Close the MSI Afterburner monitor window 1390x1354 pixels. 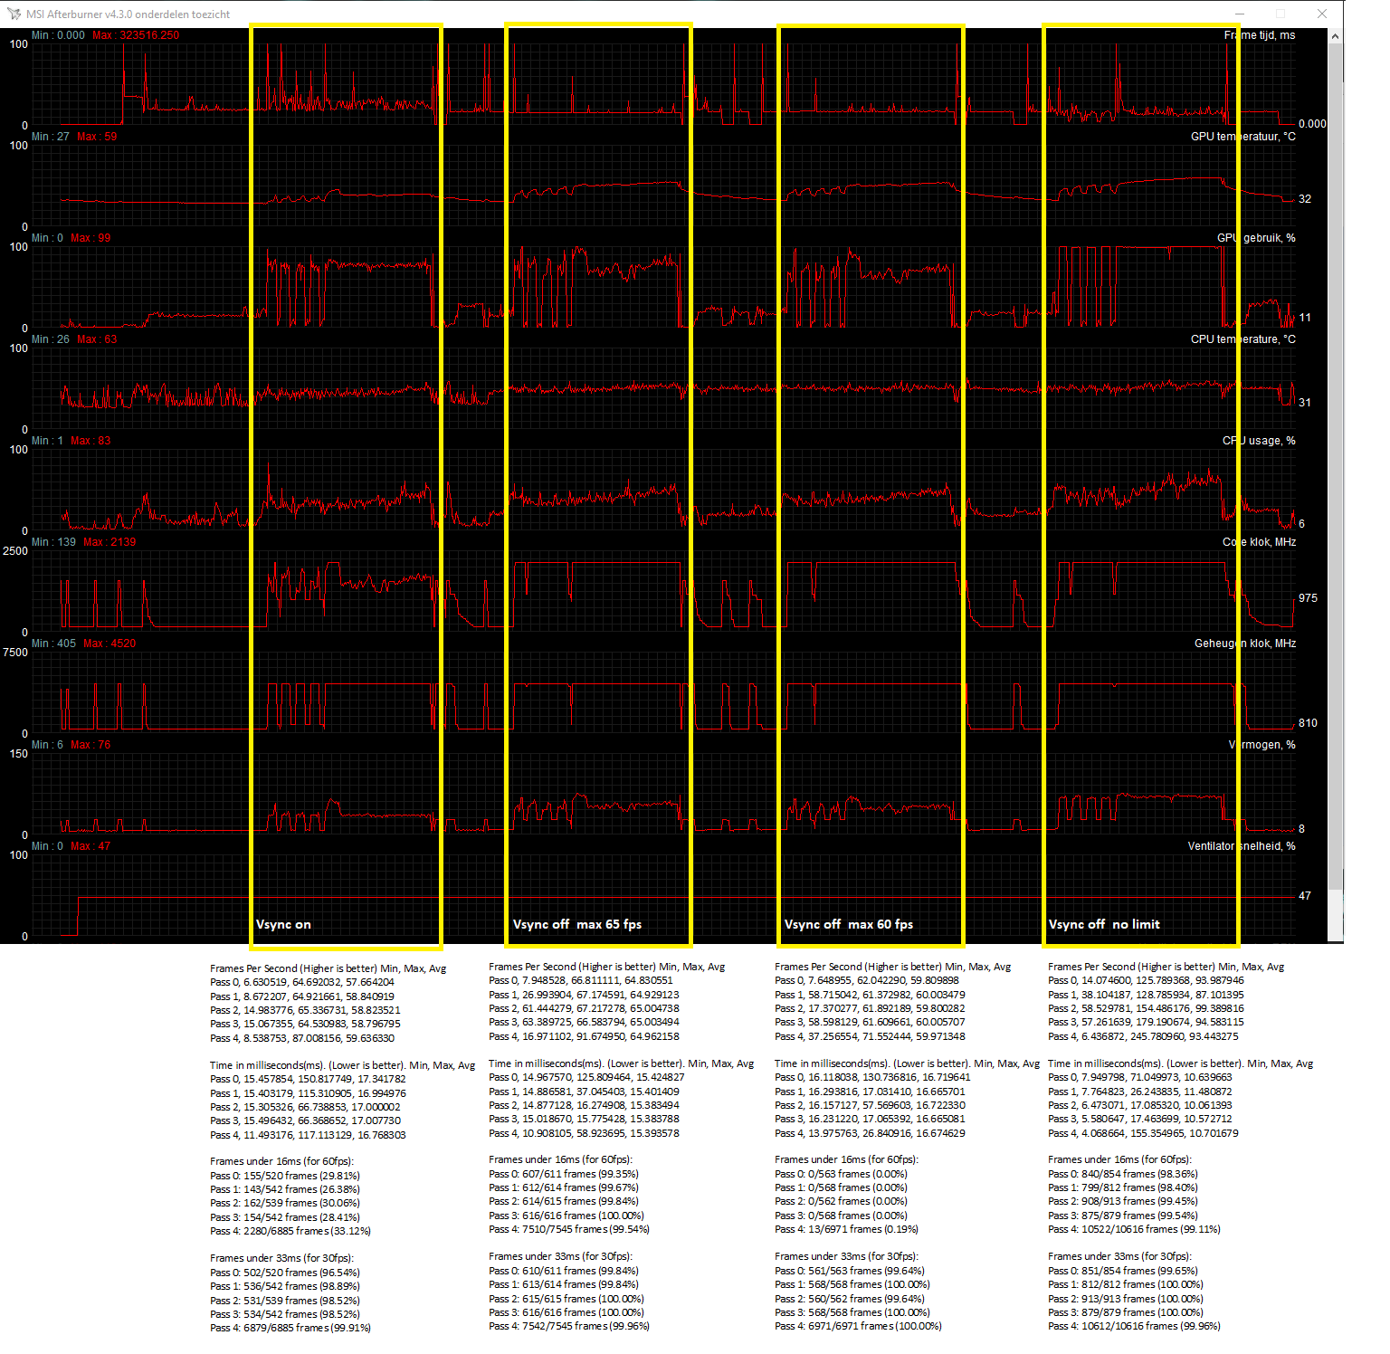[1322, 14]
